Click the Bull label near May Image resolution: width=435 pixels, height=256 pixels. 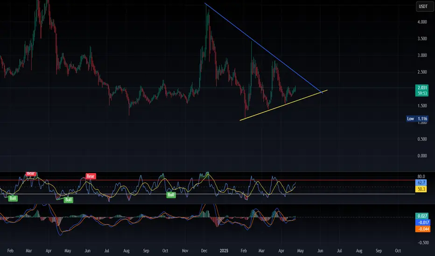pyautogui.click(x=68, y=200)
